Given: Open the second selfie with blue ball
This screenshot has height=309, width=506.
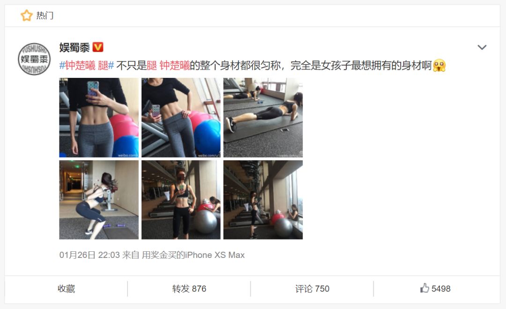Looking at the screenshot, I should (x=181, y=118).
